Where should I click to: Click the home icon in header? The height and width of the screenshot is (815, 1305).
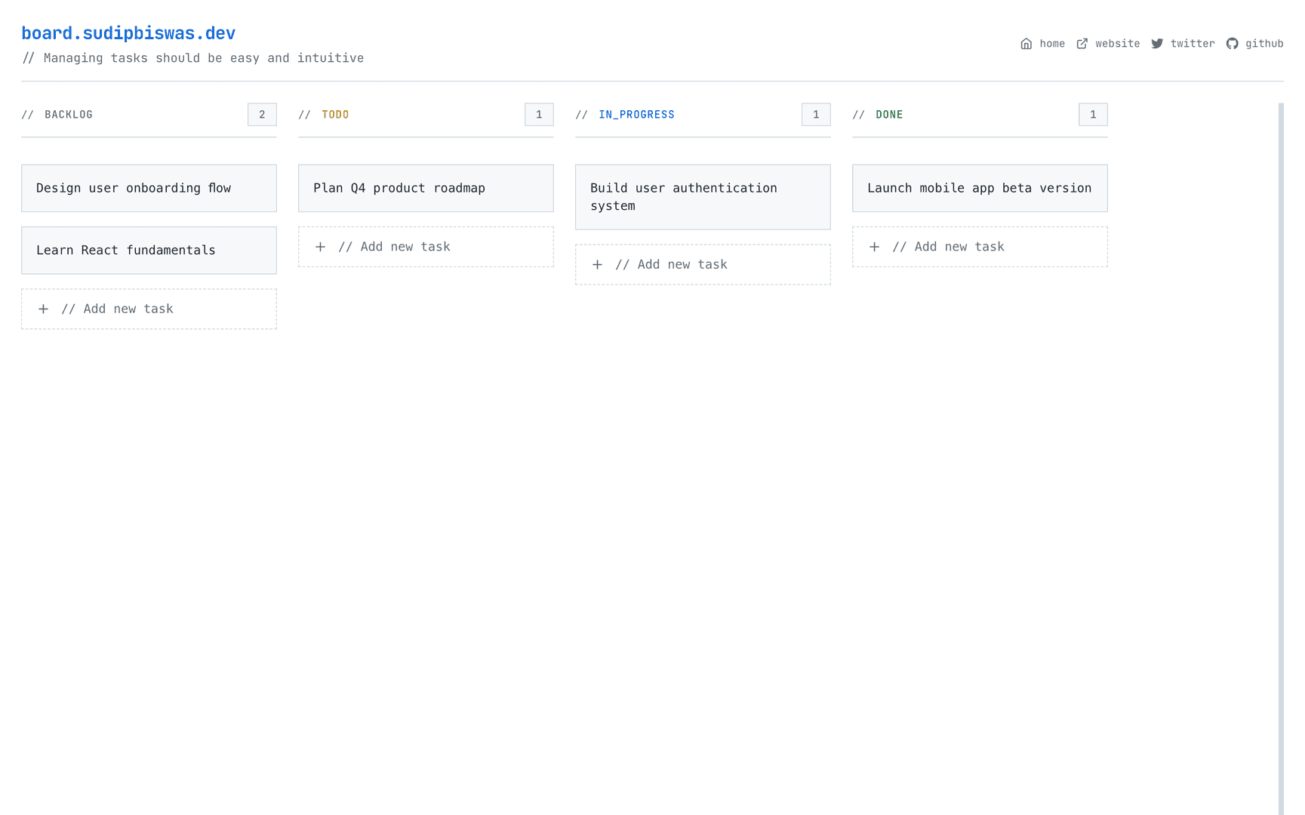click(x=1026, y=44)
